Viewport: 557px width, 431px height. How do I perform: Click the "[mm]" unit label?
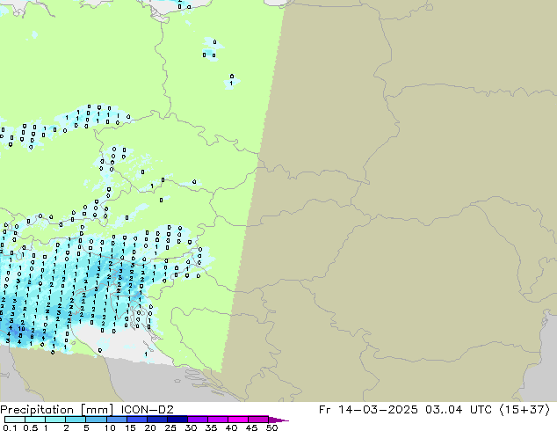click(97, 410)
